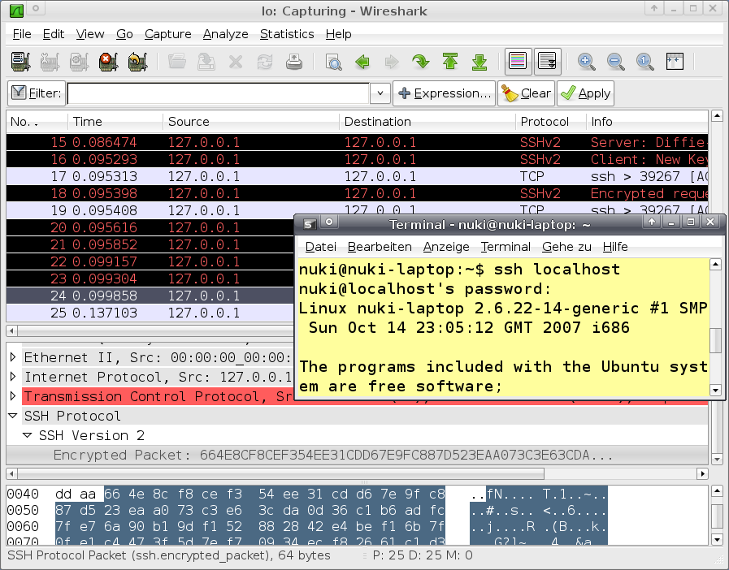Click the reload capture file icon

click(265, 62)
